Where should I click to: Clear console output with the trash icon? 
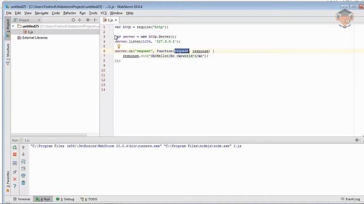(x=23, y=183)
